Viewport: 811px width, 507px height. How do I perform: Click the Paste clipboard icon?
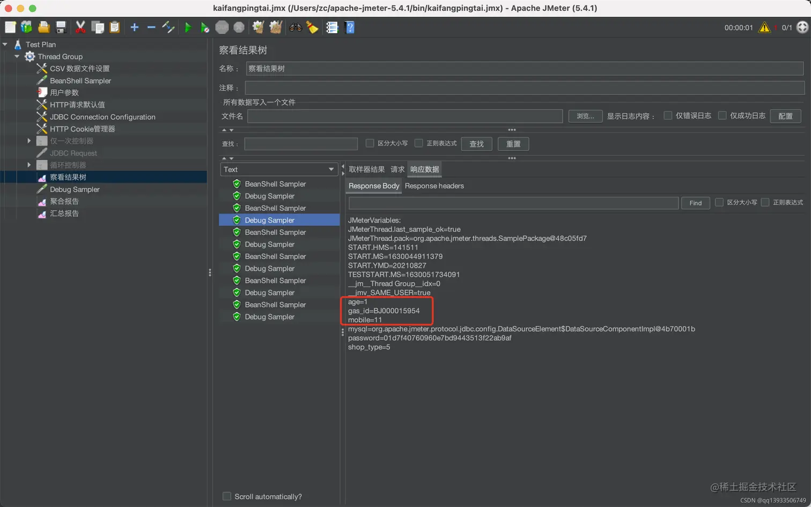tap(115, 27)
